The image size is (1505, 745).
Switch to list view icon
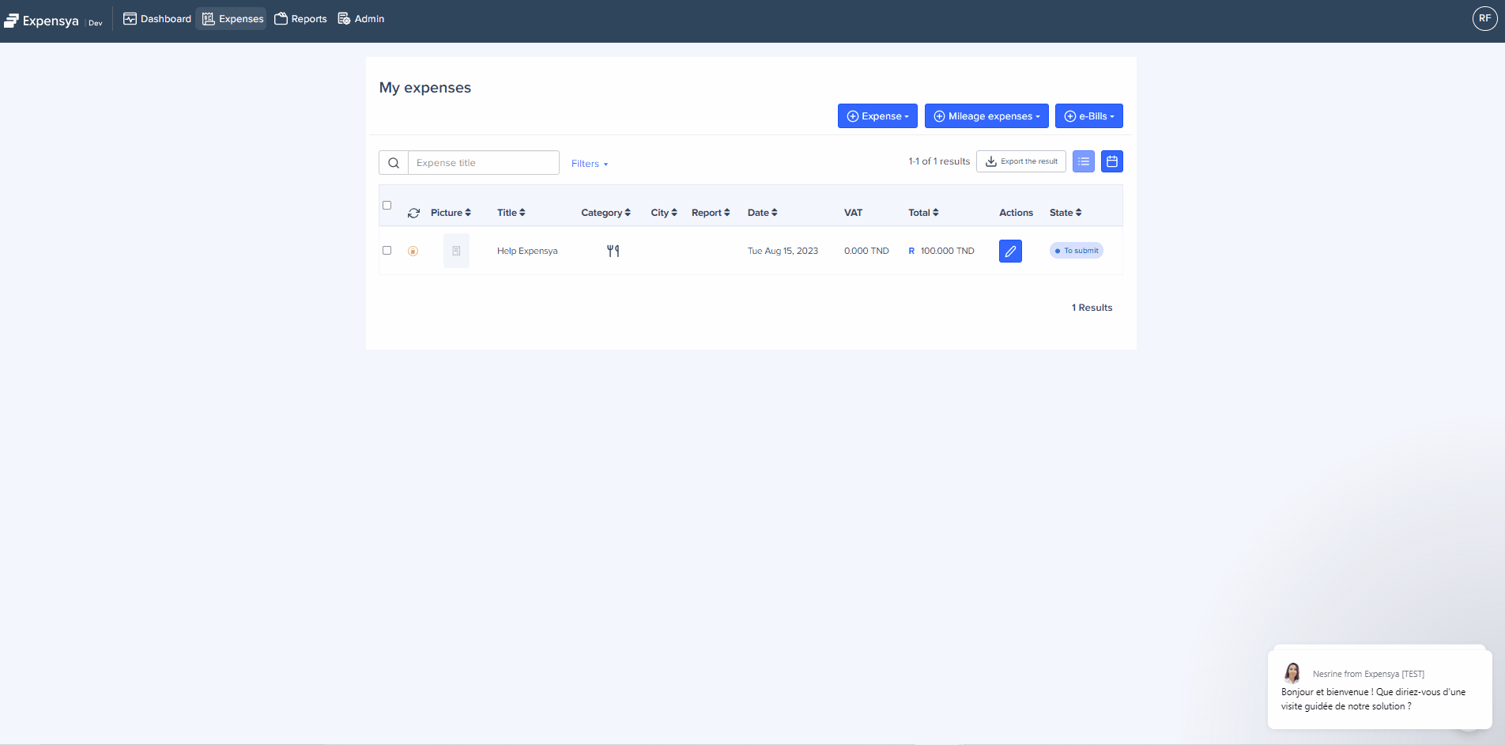pyautogui.click(x=1083, y=161)
